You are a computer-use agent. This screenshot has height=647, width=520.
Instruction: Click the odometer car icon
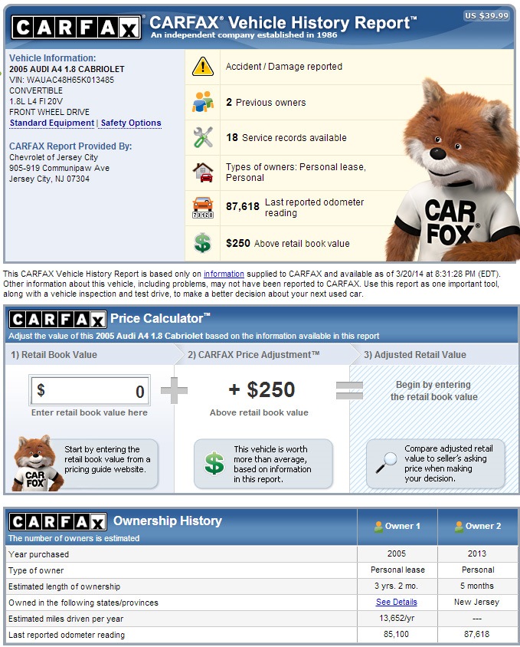pyautogui.click(x=203, y=208)
